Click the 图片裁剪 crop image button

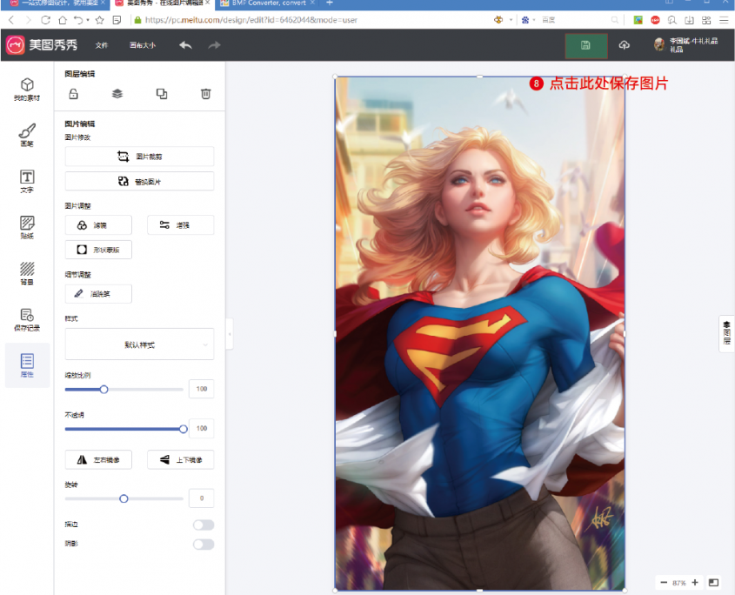(x=139, y=156)
